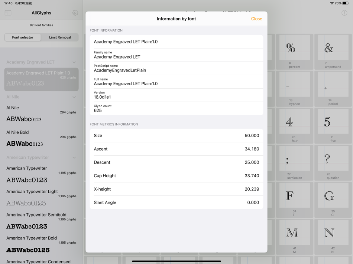Click the Descent row showing 25.000

pos(176,162)
